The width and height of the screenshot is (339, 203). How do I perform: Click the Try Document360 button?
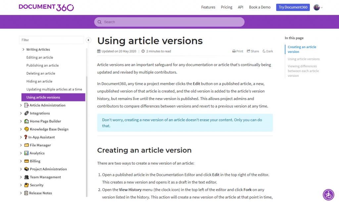tap(293, 7)
